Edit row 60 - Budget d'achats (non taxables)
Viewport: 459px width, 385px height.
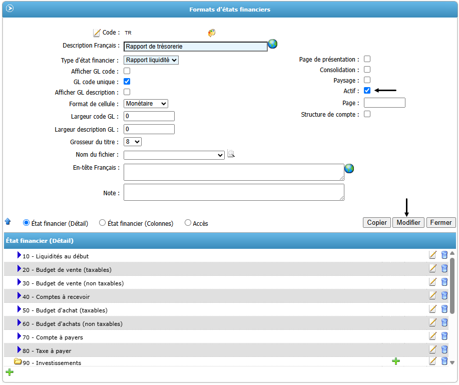[x=432, y=322]
